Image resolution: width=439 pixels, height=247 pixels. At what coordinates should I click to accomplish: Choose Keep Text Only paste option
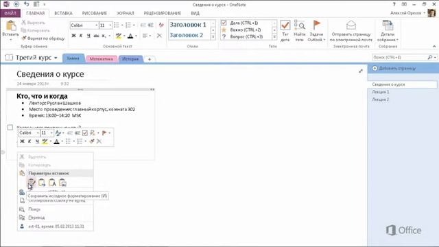(52, 183)
